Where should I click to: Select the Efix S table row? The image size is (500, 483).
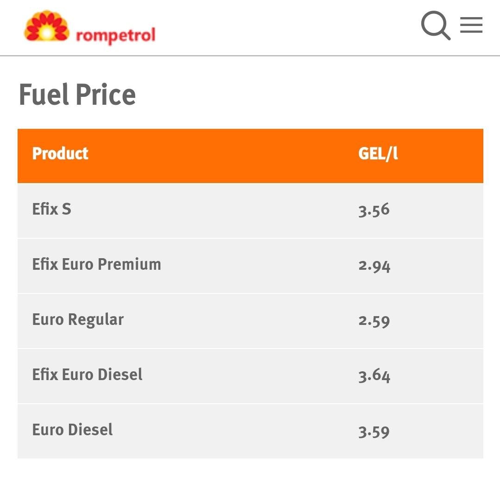pos(250,210)
